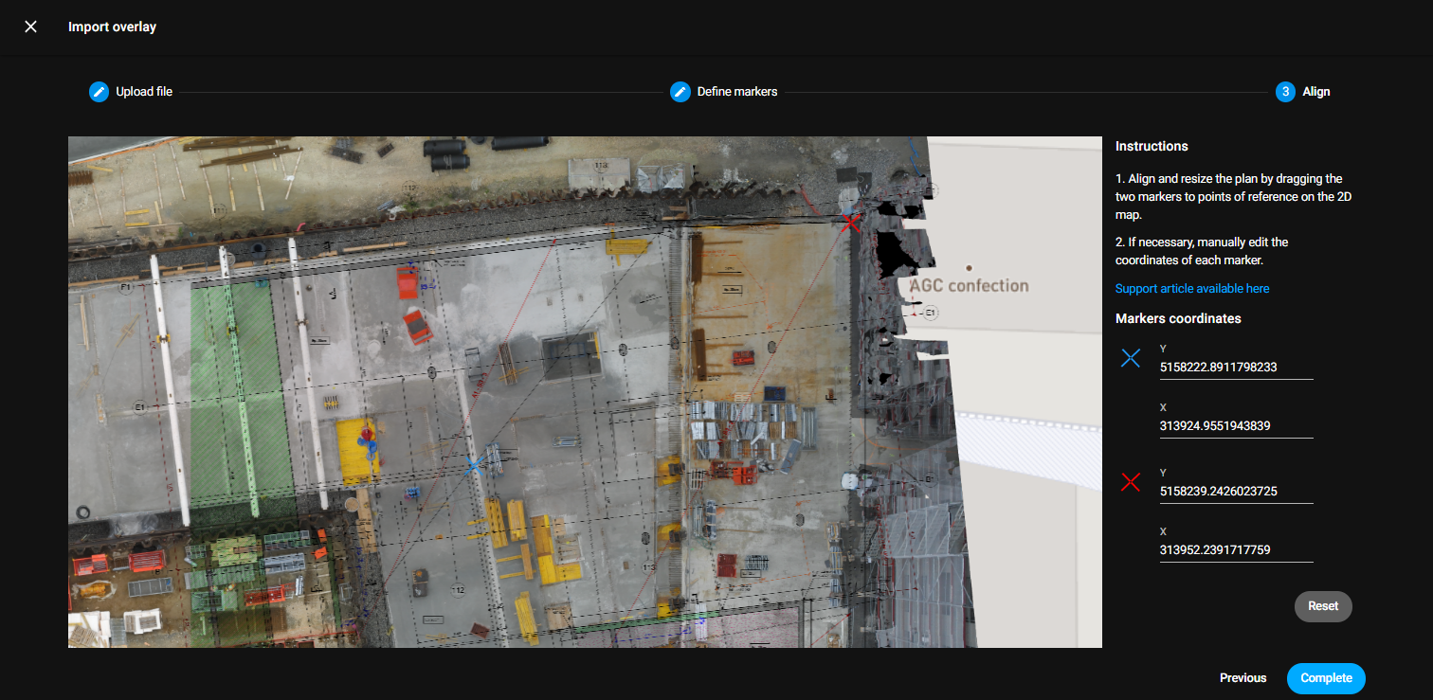
Task: Close the Import overlay dialog
Action: click(x=30, y=27)
